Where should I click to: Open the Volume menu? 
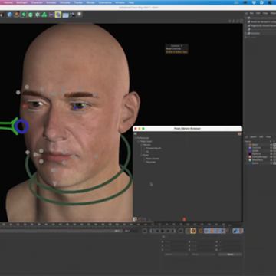pos(8,2)
